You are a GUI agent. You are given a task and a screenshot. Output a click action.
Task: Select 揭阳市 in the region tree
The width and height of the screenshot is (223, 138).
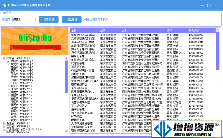click(21, 95)
